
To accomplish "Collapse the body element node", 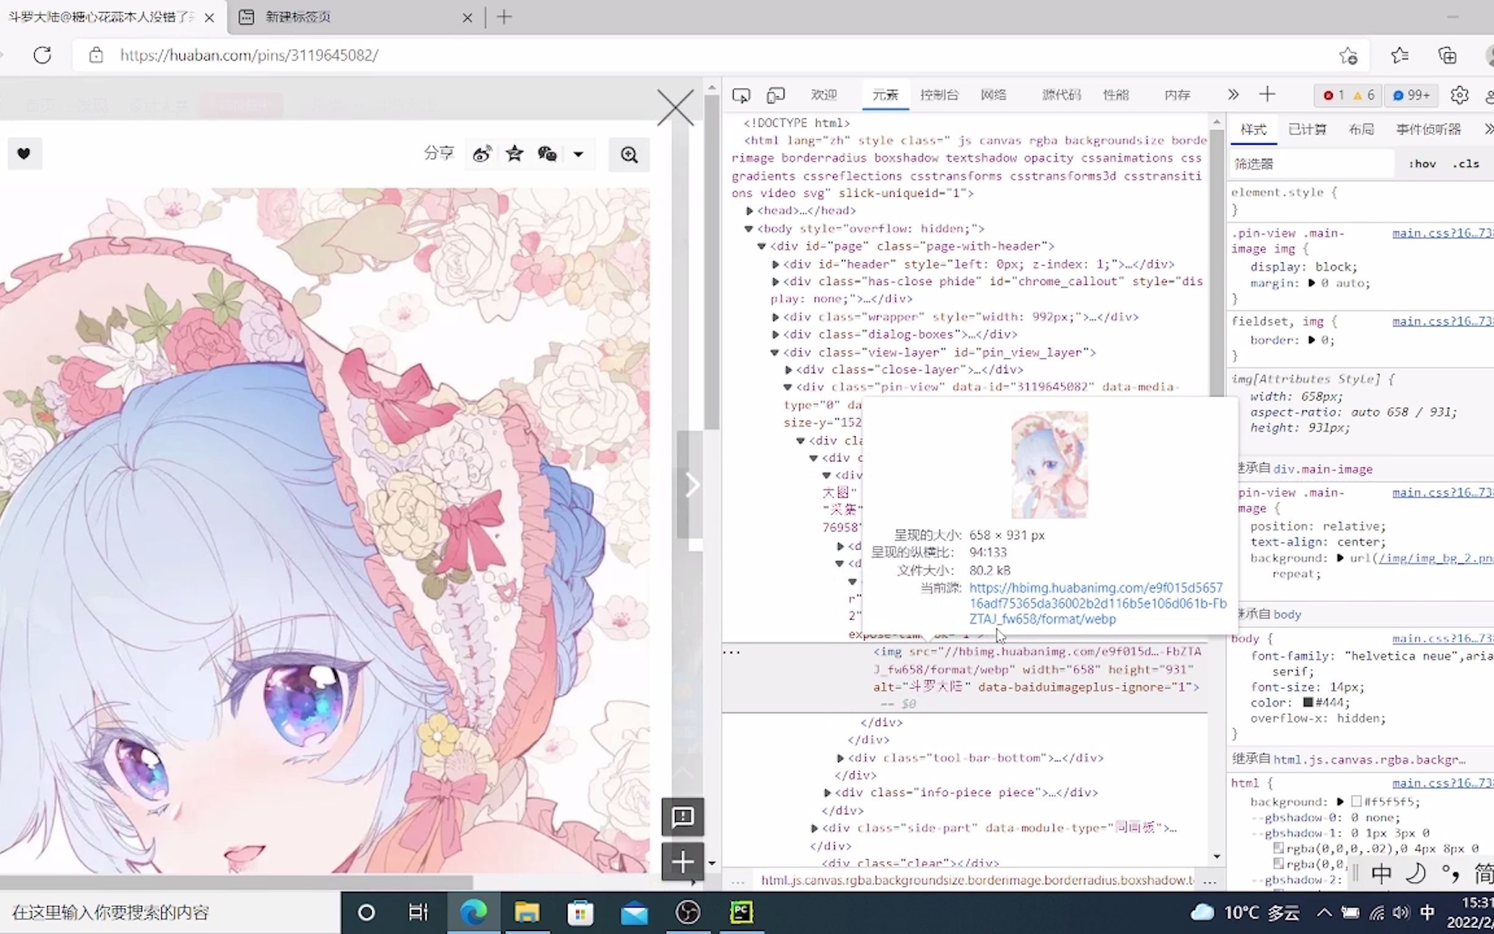I will point(749,228).
